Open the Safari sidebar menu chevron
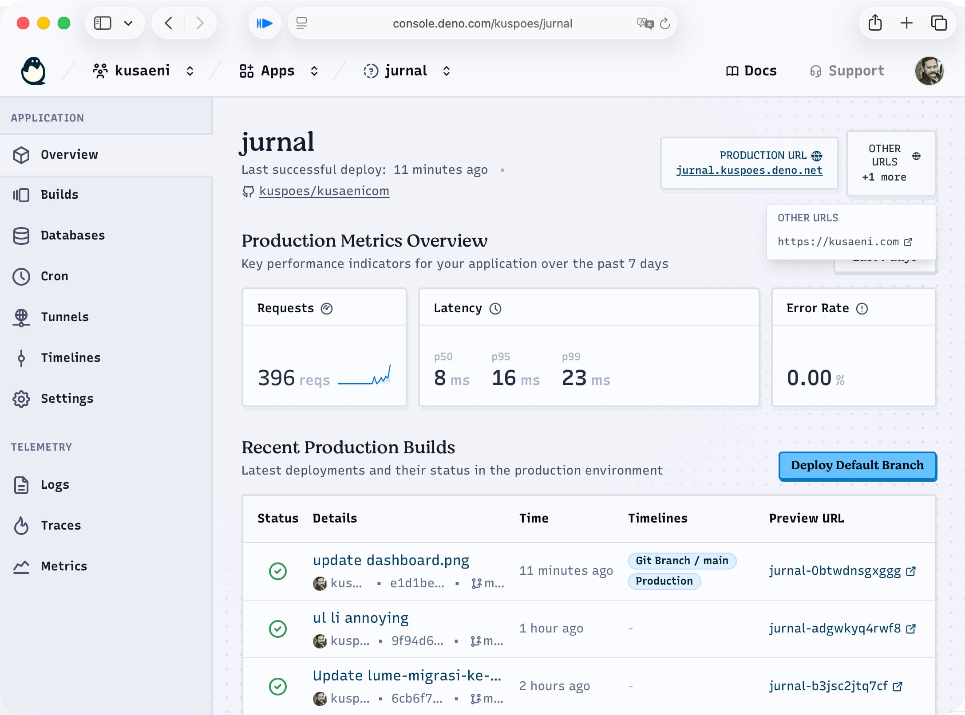The width and height of the screenshot is (965, 715). click(x=128, y=23)
